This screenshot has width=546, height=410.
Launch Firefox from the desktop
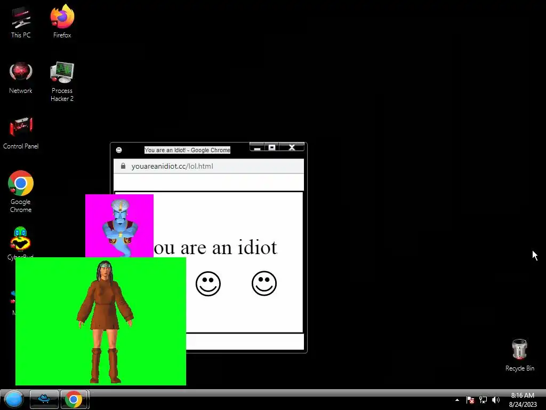coord(62,21)
